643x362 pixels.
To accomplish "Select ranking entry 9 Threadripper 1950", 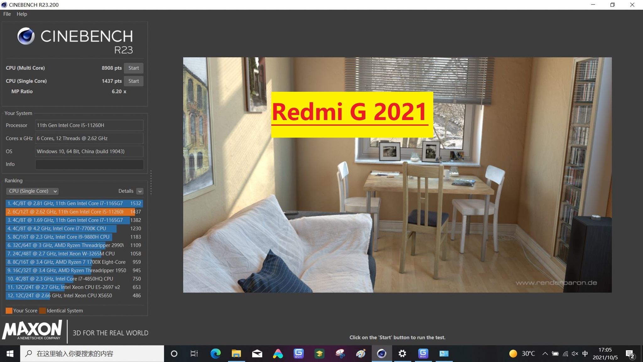I will [x=74, y=270].
